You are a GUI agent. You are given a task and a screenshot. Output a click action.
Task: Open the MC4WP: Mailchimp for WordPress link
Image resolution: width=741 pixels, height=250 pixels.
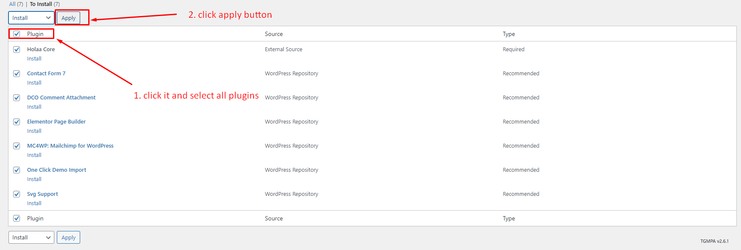point(70,146)
